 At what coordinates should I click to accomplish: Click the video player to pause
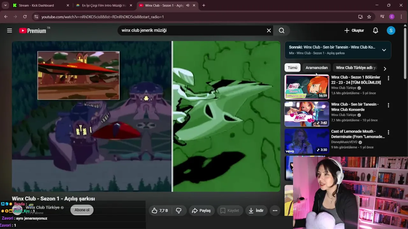coord(146,116)
